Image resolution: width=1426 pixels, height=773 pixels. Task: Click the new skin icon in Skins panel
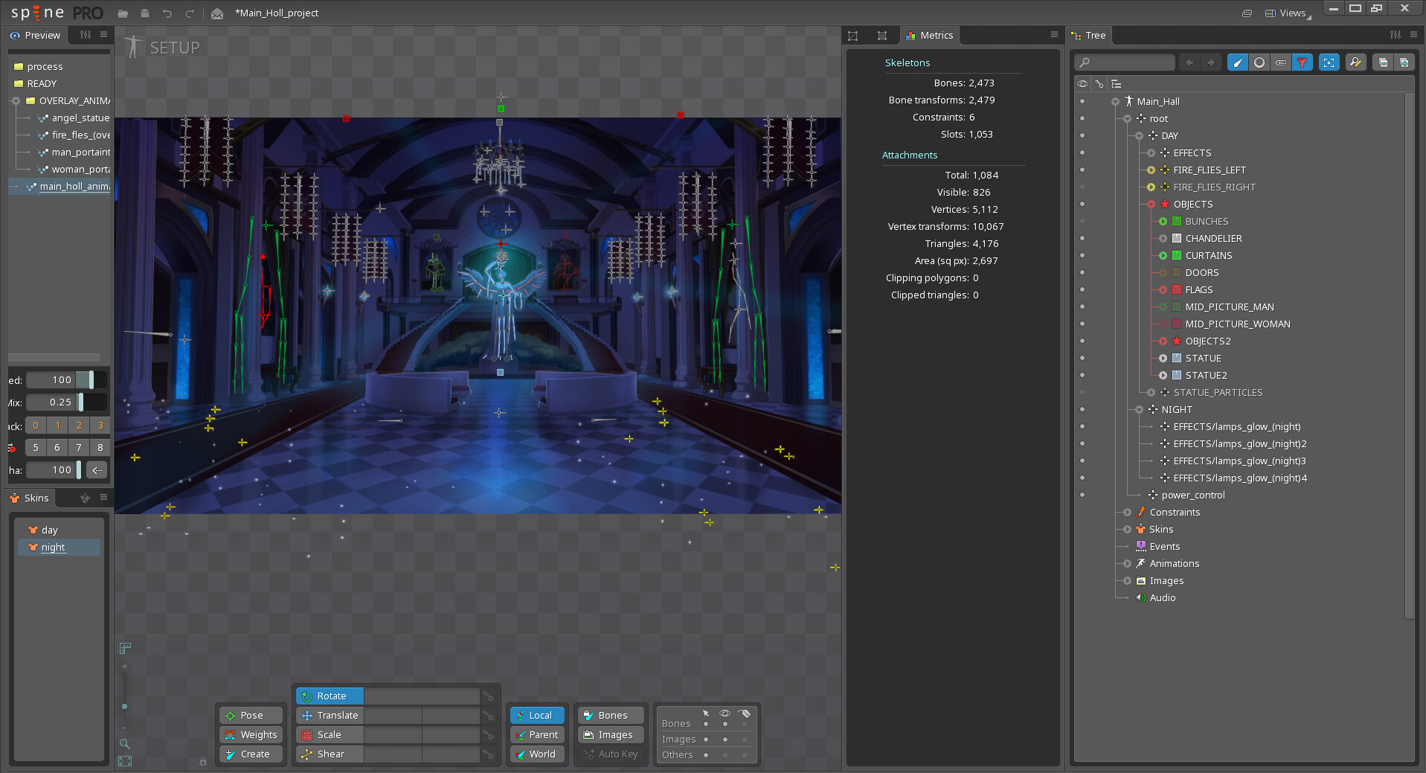point(85,498)
